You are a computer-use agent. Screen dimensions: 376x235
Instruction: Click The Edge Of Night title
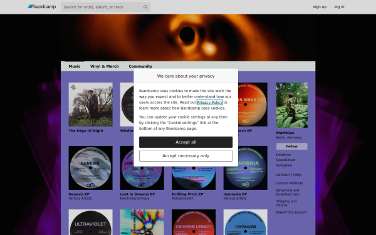point(86,131)
